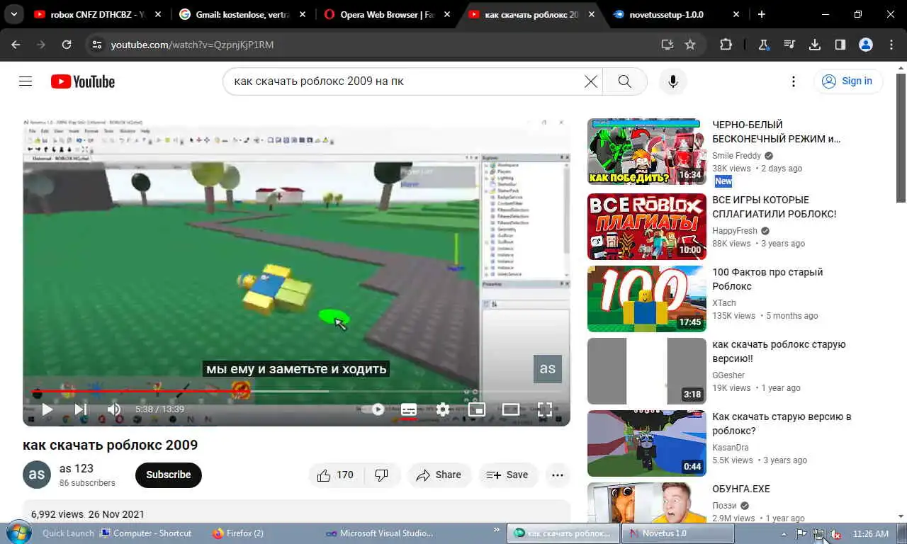Enter full screen mode

[x=544, y=409]
